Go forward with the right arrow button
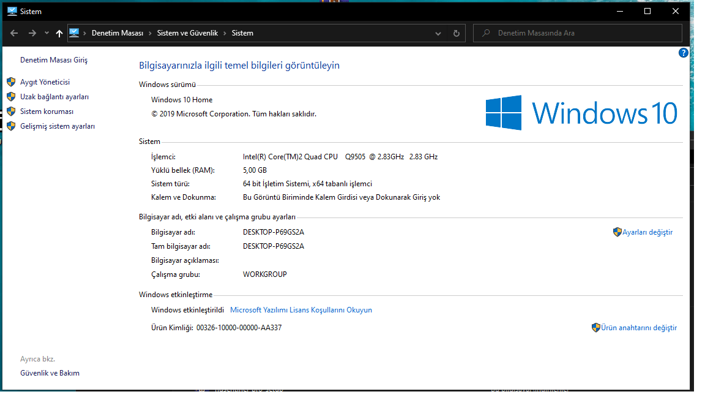The image size is (705, 397). pyautogui.click(x=32, y=33)
